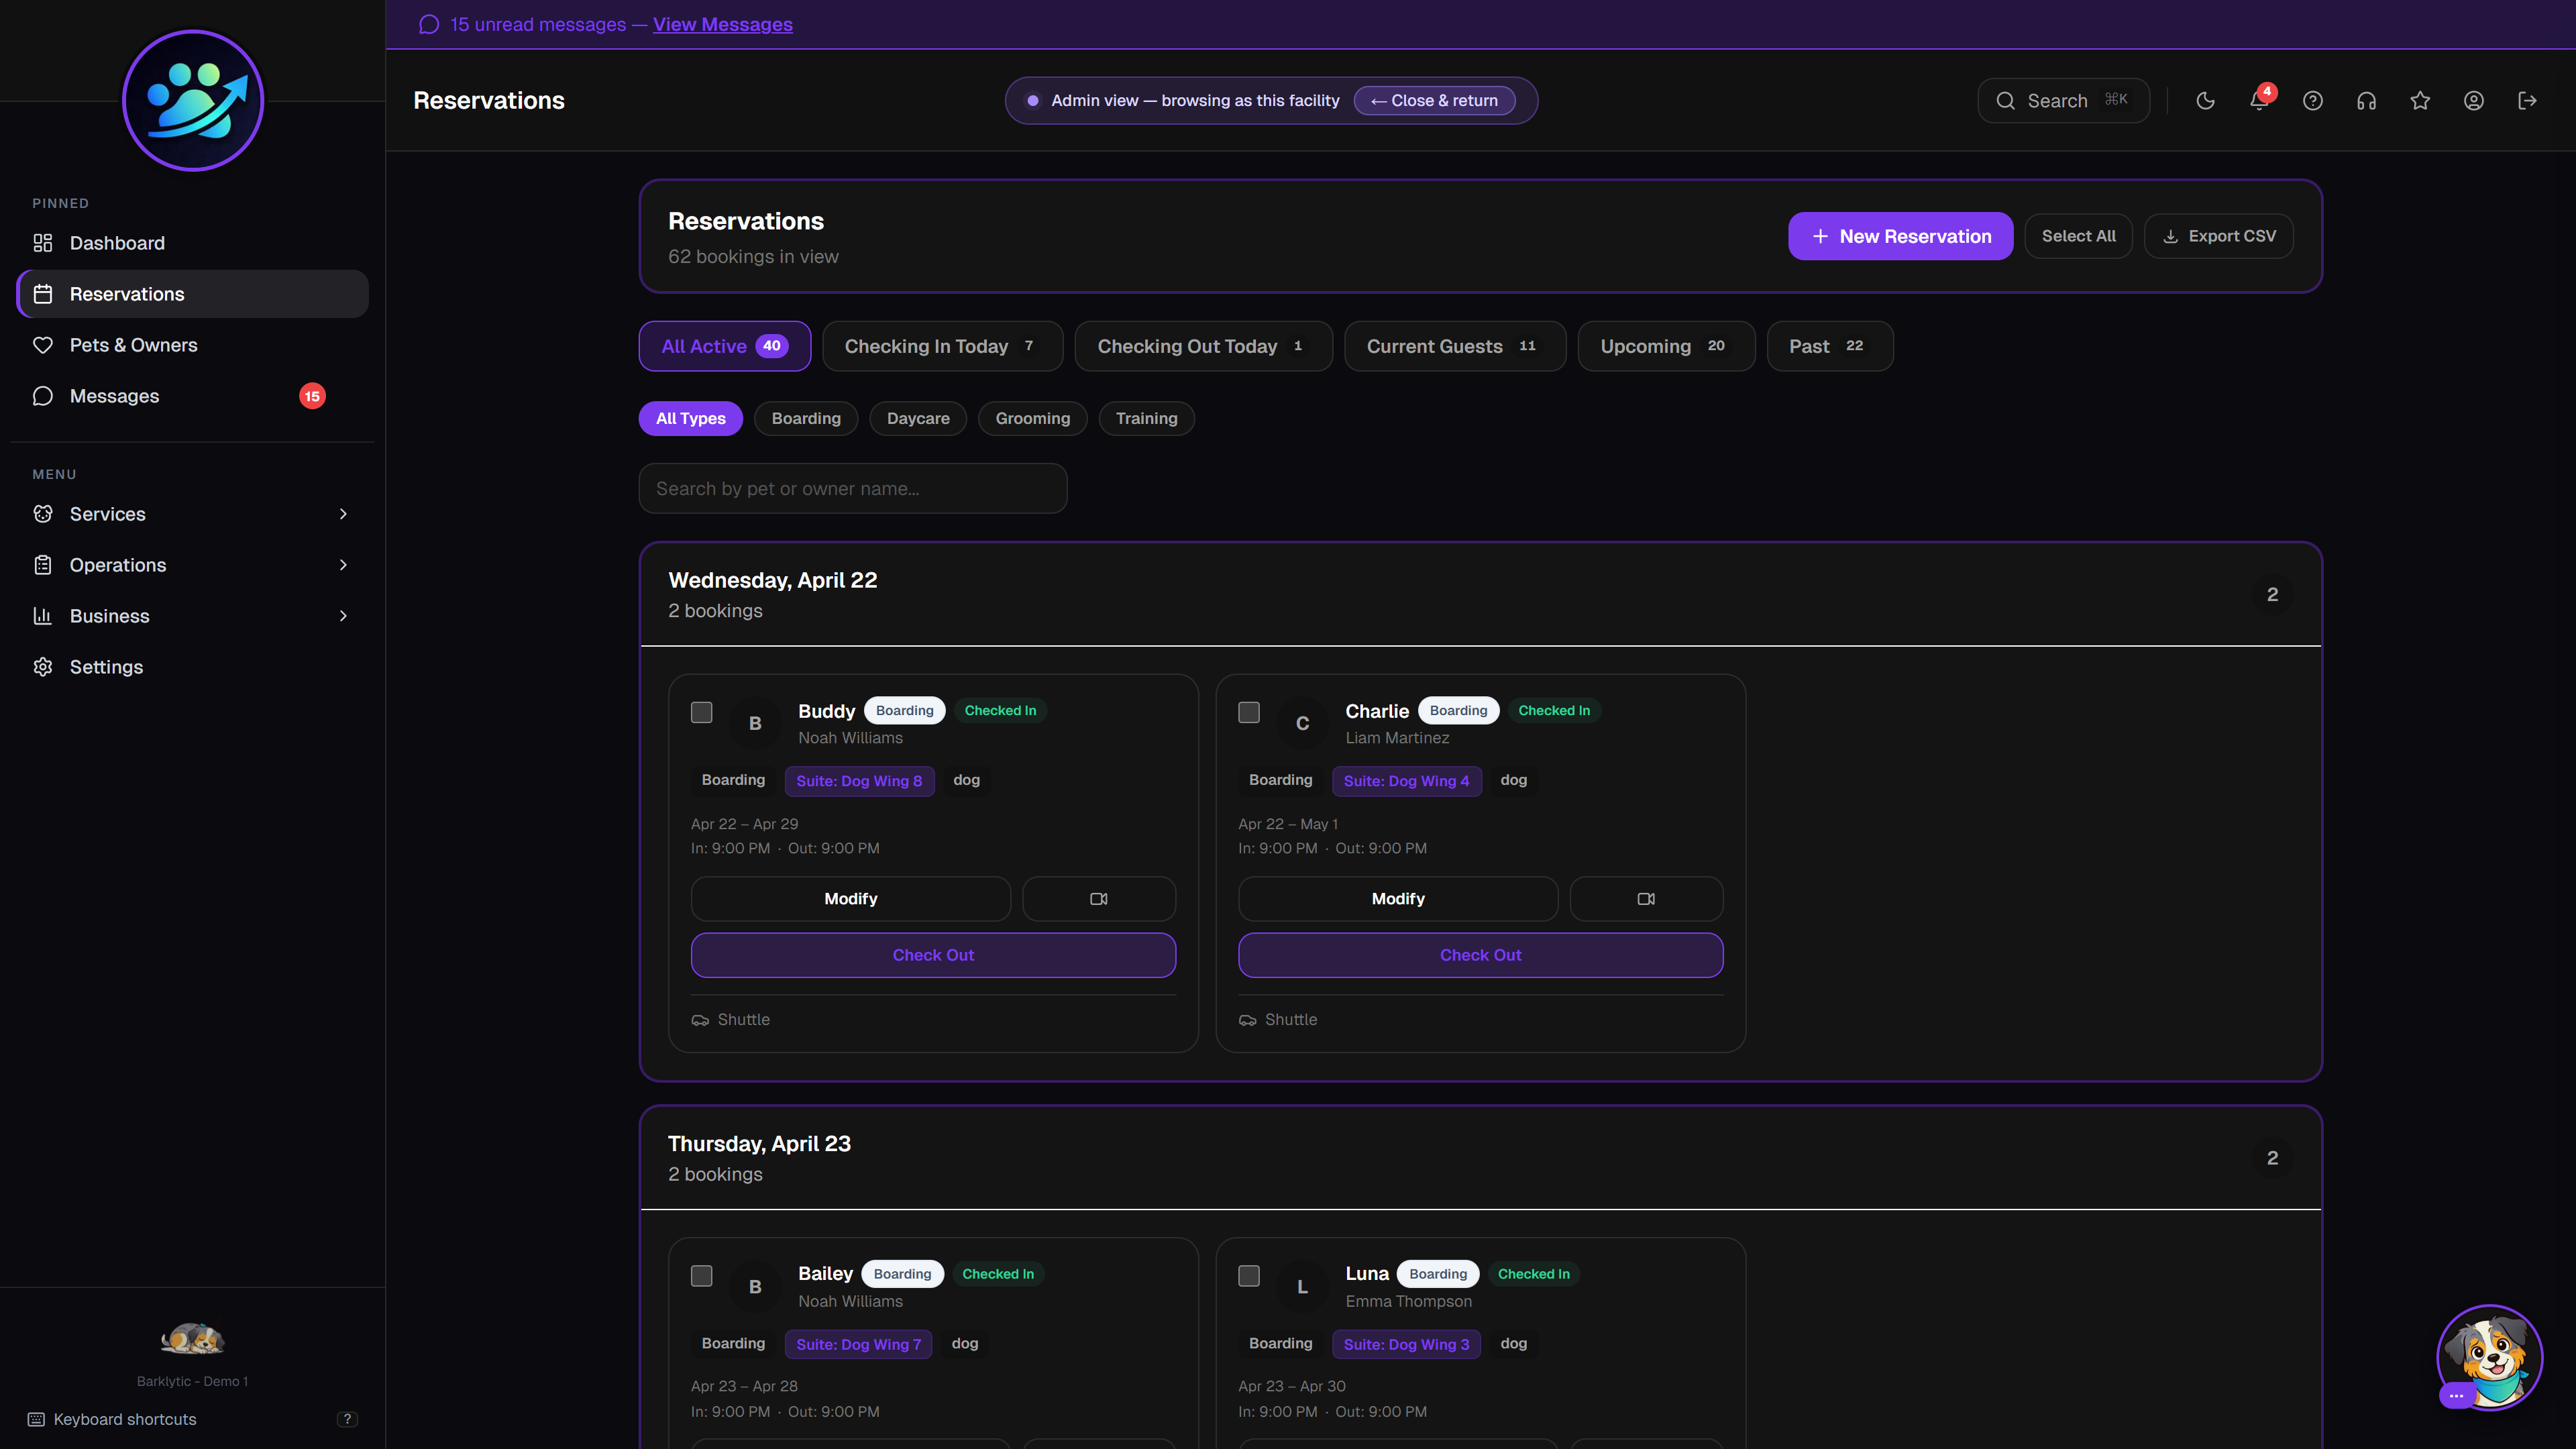
Task: Click the headset support icon
Action: pyautogui.click(x=2366, y=101)
